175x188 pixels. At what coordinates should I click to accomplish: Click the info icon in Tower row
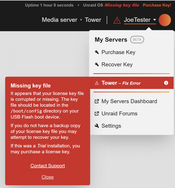point(166,83)
